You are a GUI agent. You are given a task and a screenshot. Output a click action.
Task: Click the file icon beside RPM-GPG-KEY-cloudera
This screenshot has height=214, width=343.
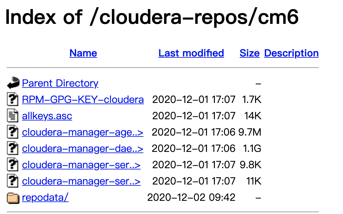13,99
